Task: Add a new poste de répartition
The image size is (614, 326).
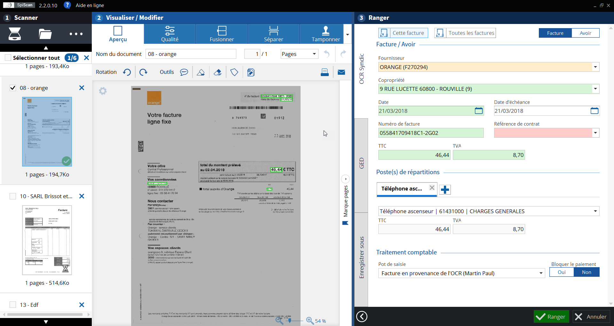Action: point(445,190)
